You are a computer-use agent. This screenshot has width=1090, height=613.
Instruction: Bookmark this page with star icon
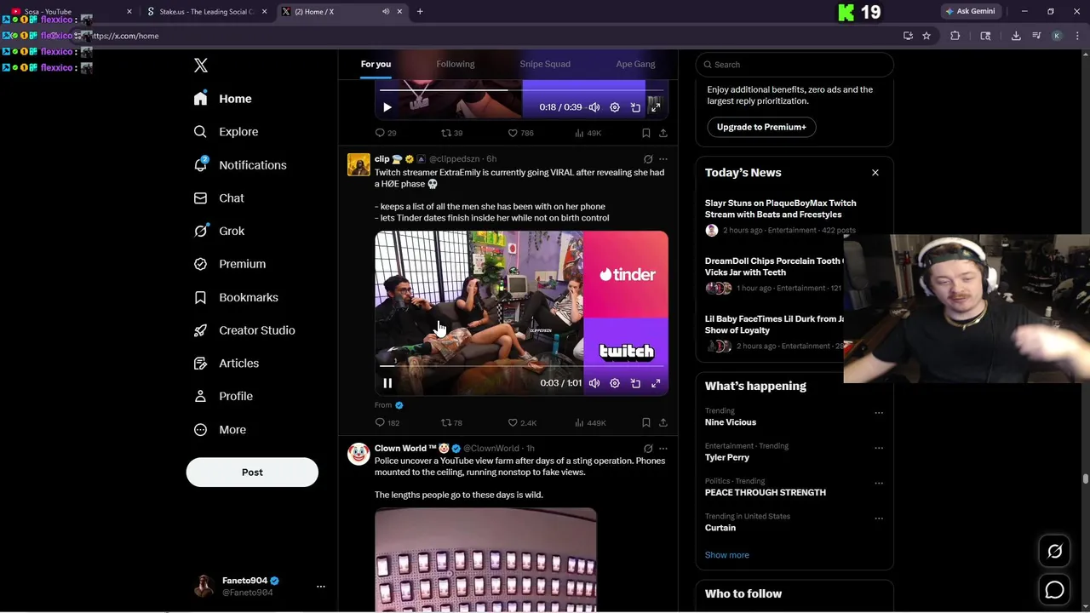point(926,36)
